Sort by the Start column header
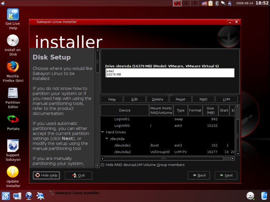Image resolution: width=270 pixels, height=202 pixels. pos(224,110)
